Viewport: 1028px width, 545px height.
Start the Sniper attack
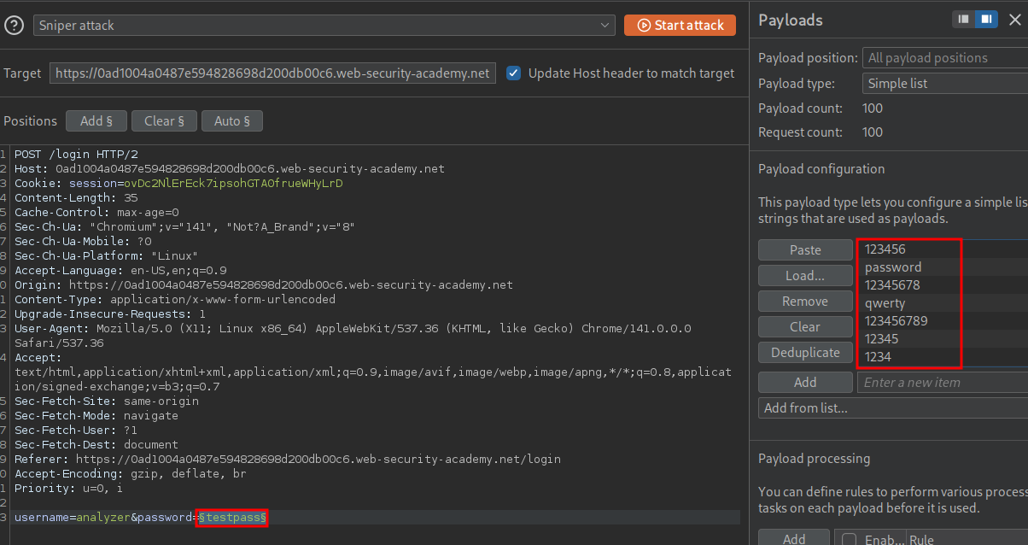pyautogui.click(x=680, y=26)
